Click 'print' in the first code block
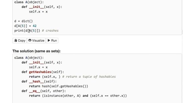 (x=19, y=31)
